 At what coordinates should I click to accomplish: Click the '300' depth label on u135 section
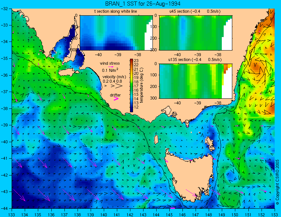pos(154,98)
